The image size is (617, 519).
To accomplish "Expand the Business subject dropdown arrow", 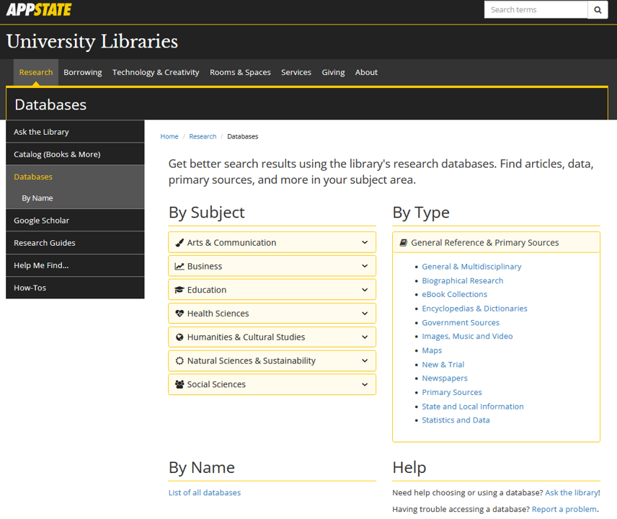I will point(365,267).
